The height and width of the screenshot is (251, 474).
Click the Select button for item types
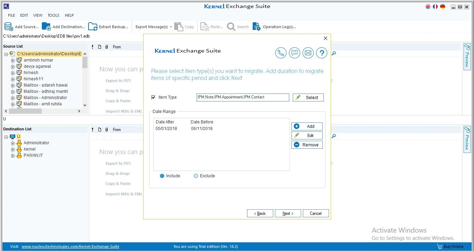[x=308, y=98]
